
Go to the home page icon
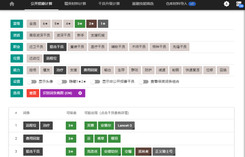pos(12,4)
